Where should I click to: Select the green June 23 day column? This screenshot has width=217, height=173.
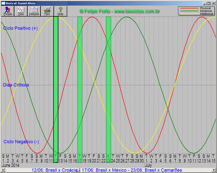point(108,85)
